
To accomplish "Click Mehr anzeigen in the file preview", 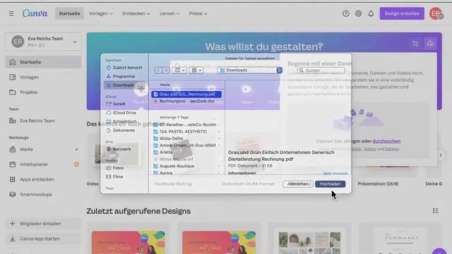I will pyautogui.click(x=335, y=174).
